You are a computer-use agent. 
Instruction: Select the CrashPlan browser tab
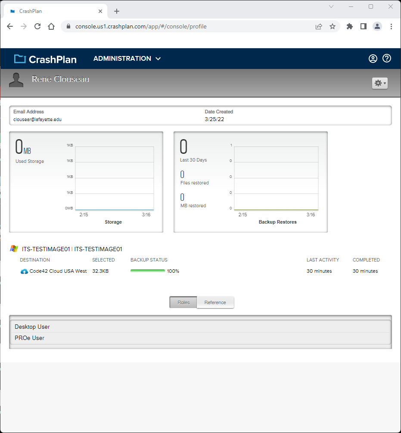[55, 11]
